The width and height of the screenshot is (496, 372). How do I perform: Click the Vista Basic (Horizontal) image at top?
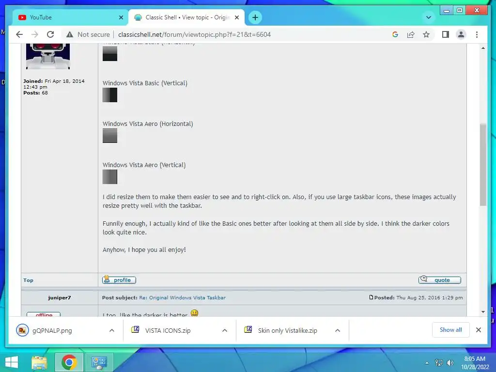click(x=110, y=54)
